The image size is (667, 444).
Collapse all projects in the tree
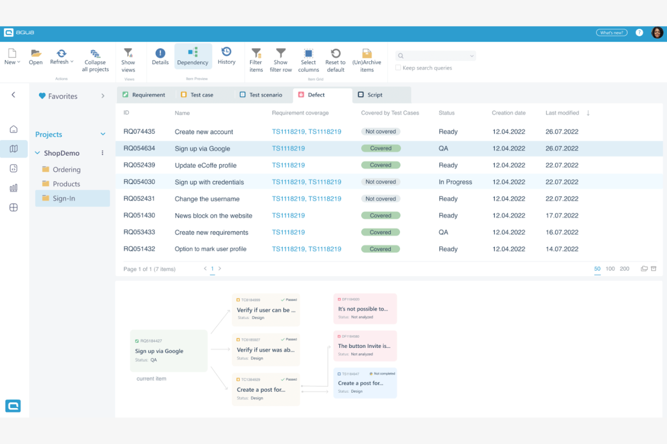click(95, 60)
